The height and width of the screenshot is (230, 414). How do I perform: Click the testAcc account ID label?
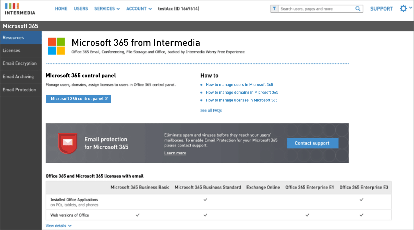point(179,9)
